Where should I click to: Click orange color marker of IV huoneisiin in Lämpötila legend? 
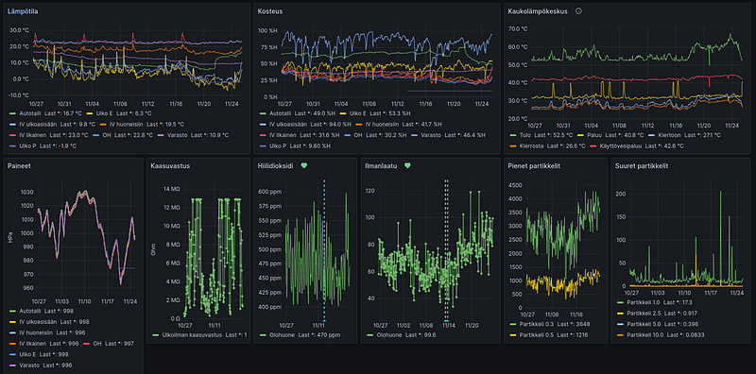(103, 124)
